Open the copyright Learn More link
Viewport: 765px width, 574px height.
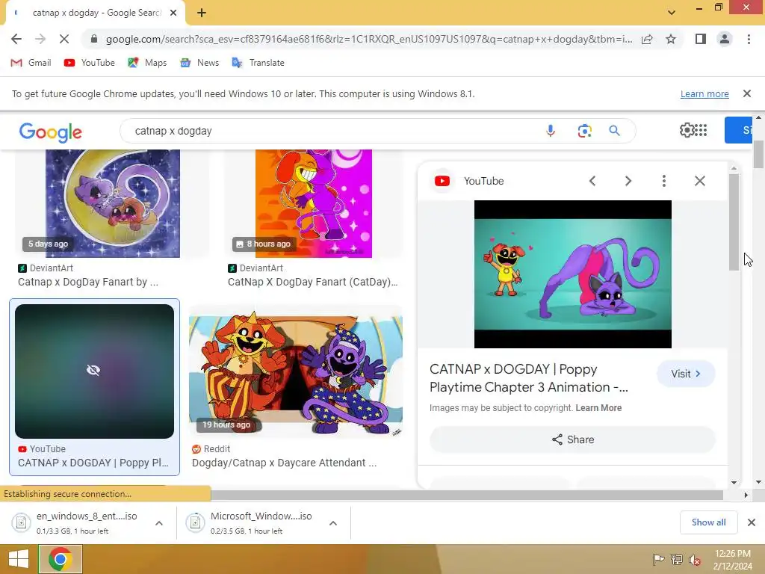pos(598,408)
